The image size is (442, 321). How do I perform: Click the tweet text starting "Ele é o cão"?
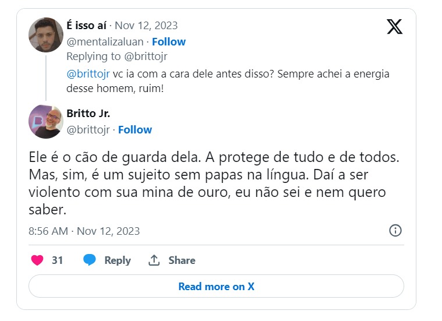[215, 183]
